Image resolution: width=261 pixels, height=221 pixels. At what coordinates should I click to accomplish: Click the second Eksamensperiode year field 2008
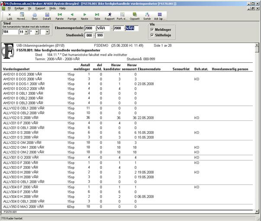pyautogui.click(x=118, y=28)
